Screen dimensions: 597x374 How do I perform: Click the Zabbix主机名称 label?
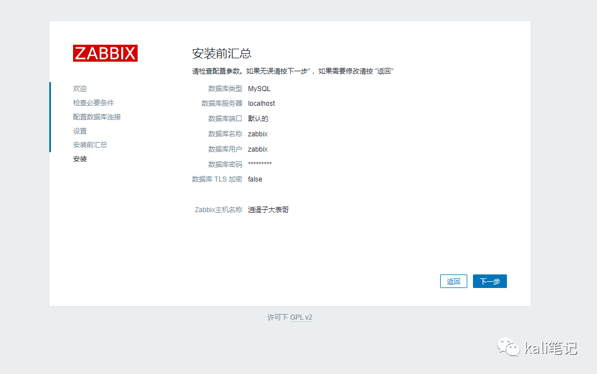218,210
